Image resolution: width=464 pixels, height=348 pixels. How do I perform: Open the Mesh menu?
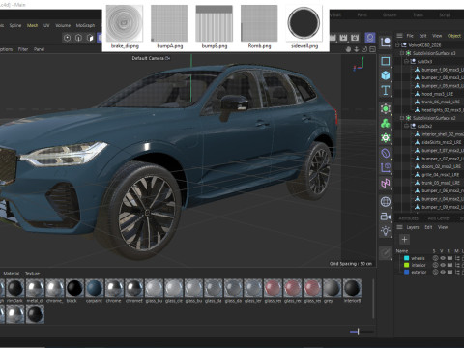point(32,25)
